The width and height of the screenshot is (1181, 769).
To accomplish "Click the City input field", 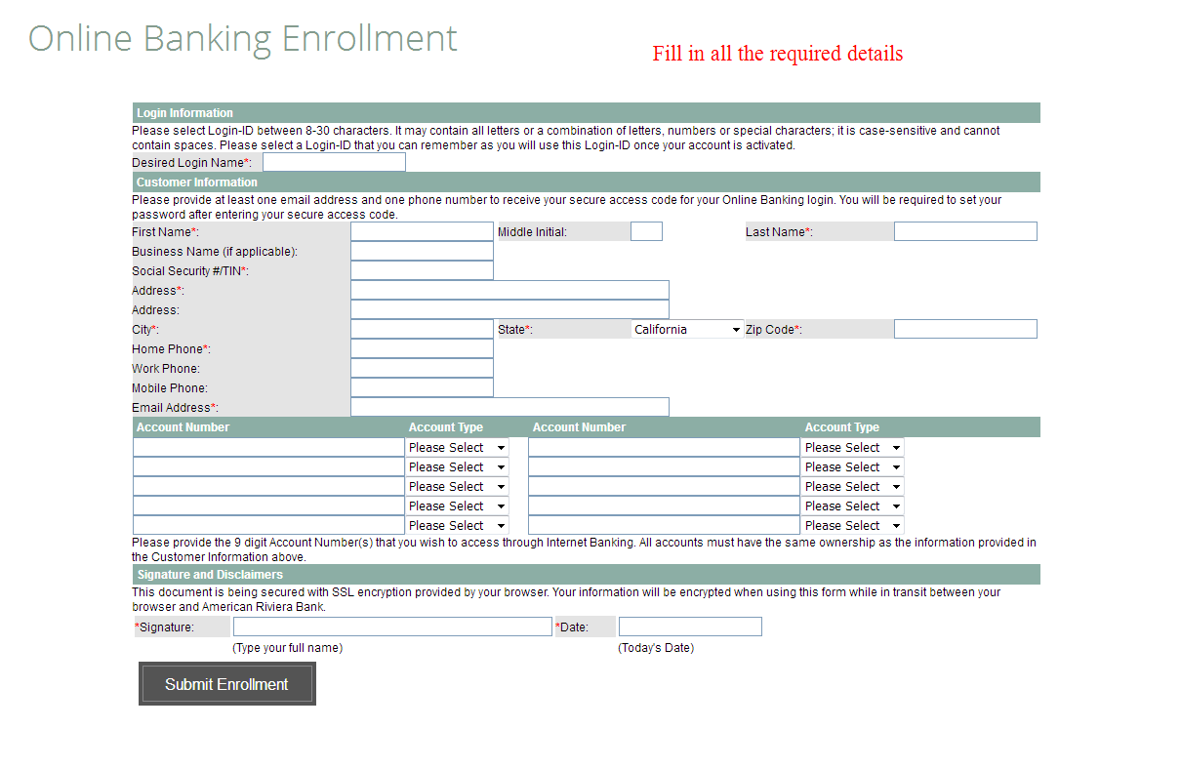I will tap(422, 329).
